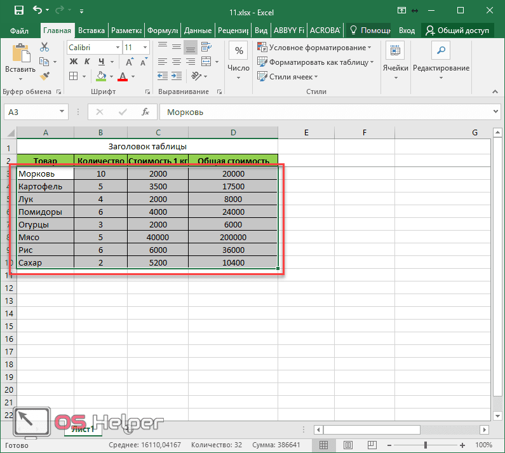The width and height of the screenshot is (505, 453).
Task: Open the Calibri font name dropdown
Action: 118,48
